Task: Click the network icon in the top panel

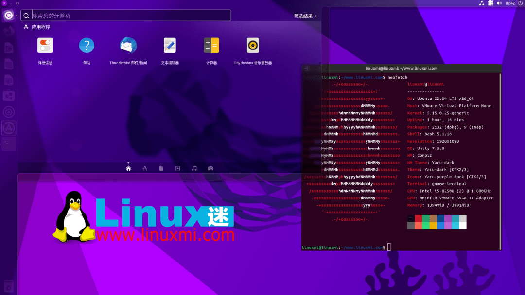Action: coord(483,3)
